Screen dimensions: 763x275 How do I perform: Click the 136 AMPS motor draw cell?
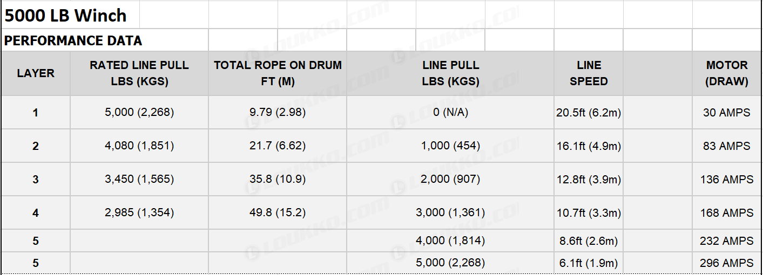coord(727,180)
